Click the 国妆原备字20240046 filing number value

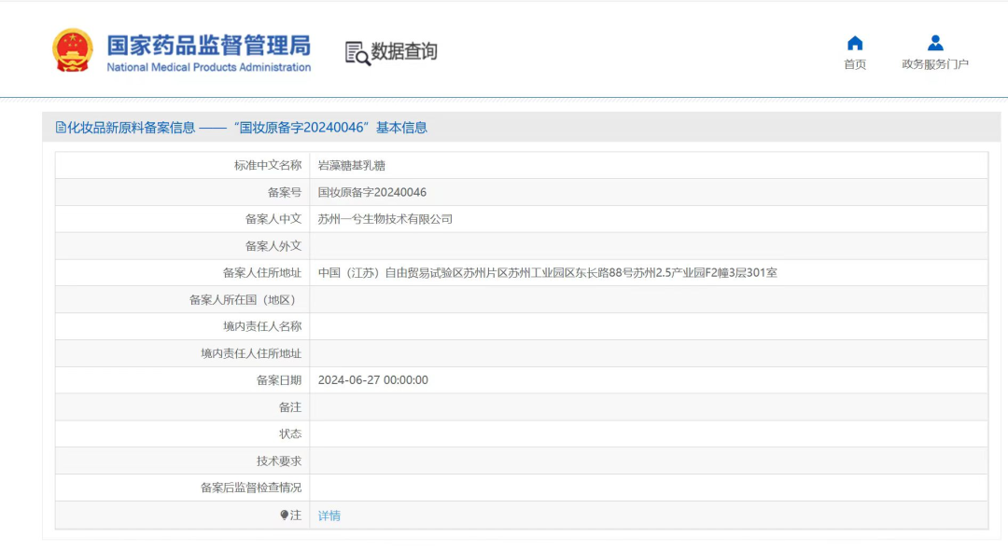tap(371, 193)
